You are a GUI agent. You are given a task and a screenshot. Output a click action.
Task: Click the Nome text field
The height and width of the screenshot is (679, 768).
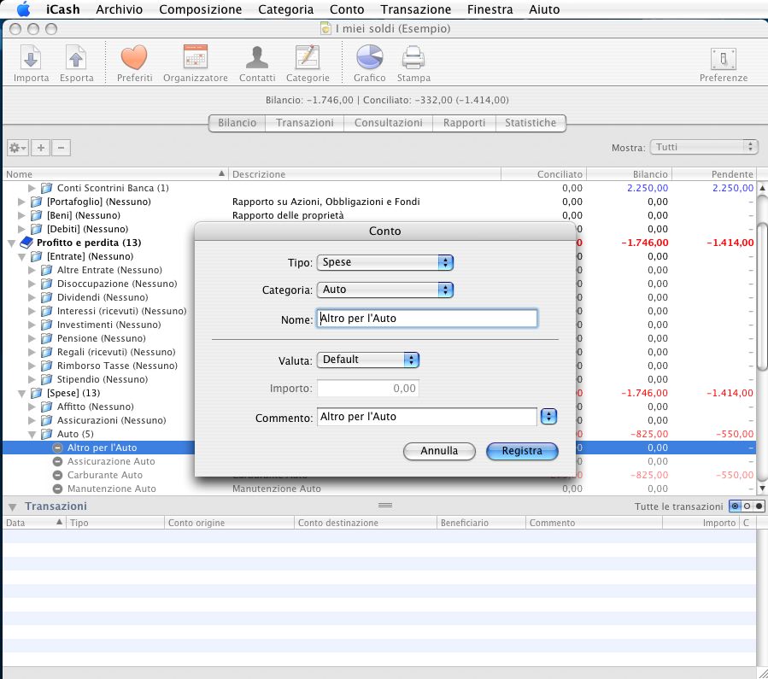426,319
